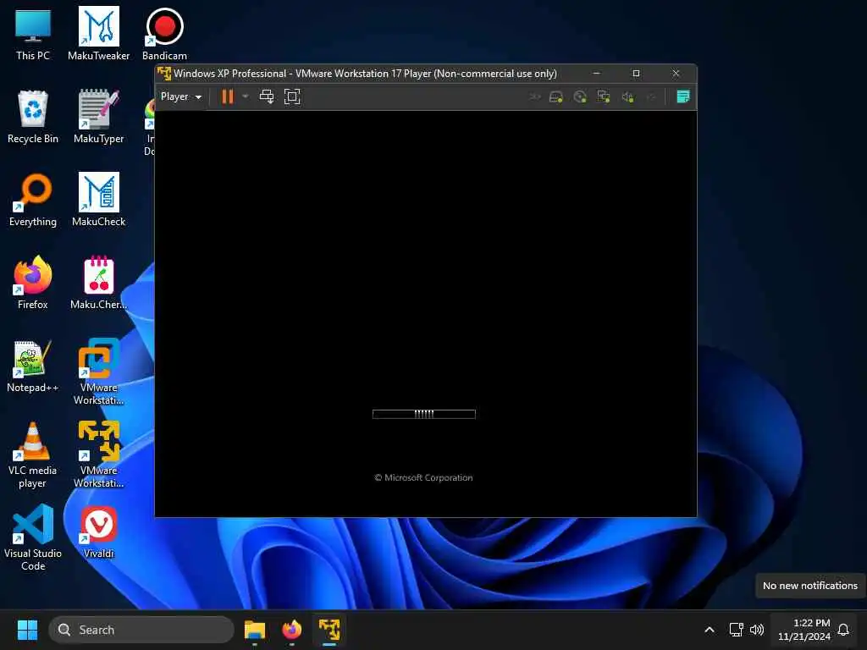This screenshot has height=650, width=867.
Task: Click the notification bell icon
Action: [843, 630]
